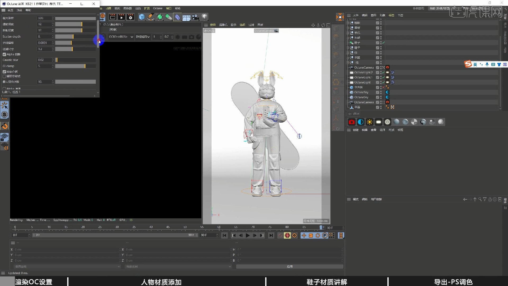The height and width of the screenshot is (286, 508).
Task: Click the play button in the timeline
Action: click(x=248, y=235)
